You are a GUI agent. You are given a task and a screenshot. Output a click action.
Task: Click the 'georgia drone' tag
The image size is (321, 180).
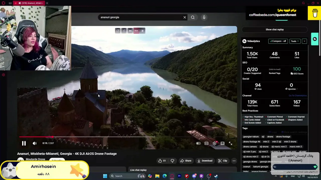250,162
